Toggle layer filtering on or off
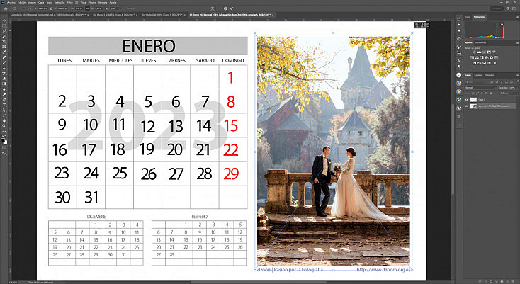Viewport: 520px width, 284px height. 518,81
